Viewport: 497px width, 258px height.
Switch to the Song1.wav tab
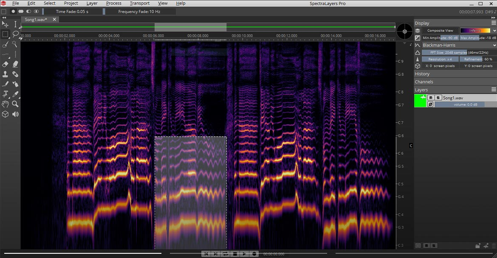pyautogui.click(x=36, y=20)
